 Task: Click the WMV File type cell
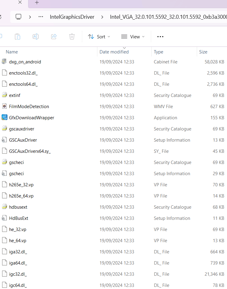tap(163, 107)
